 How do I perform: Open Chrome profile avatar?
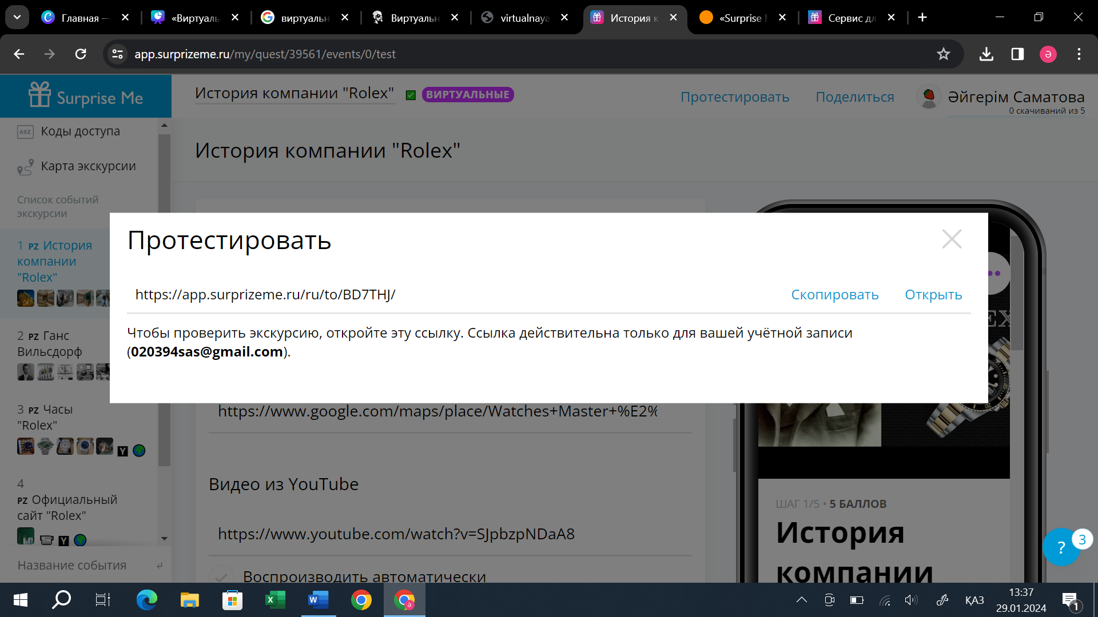click(x=1048, y=54)
